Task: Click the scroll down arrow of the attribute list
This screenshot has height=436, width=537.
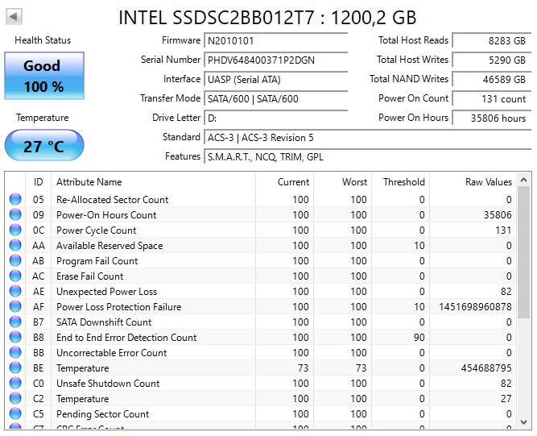Action: tap(523, 422)
